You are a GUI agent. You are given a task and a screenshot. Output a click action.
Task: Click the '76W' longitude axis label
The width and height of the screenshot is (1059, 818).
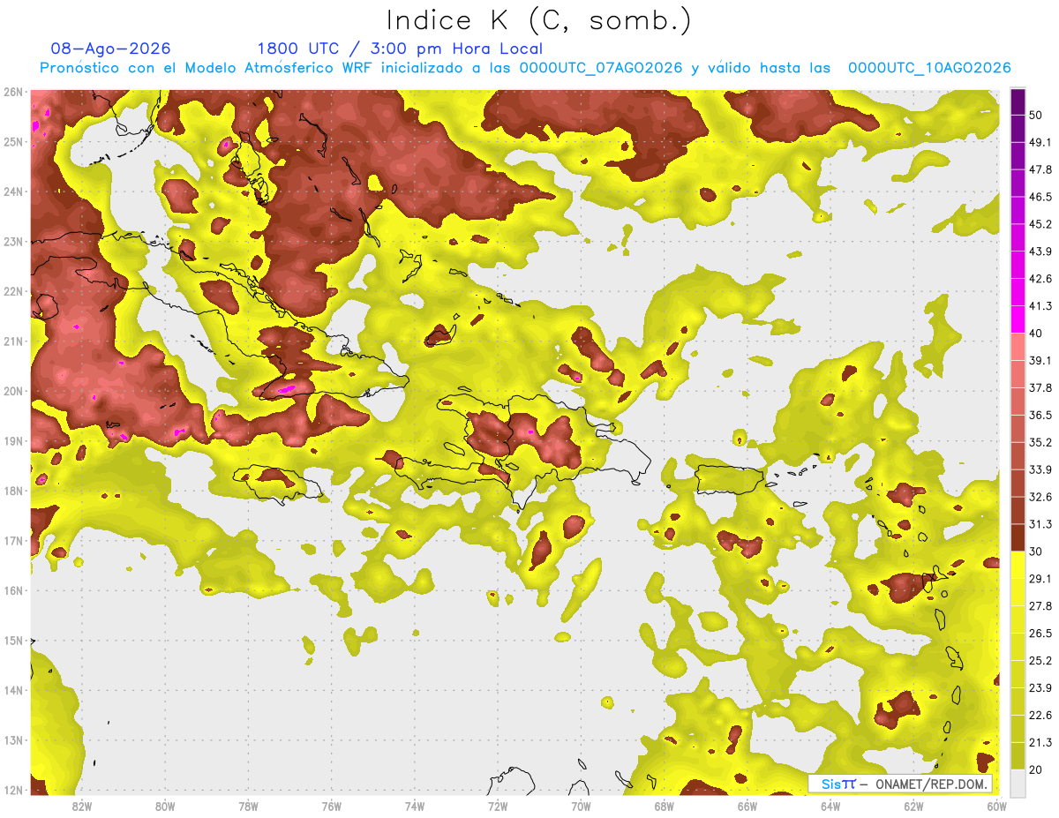pyautogui.click(x=331, y=806)
